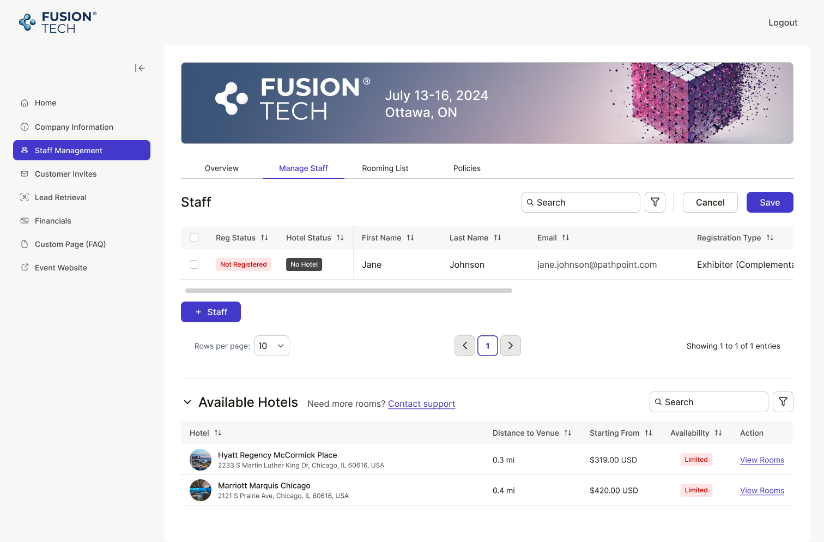Sort staff by Last Name
The width and height of the screenshot is (824, 542).
pyautogui.click(x=498, y=238)
